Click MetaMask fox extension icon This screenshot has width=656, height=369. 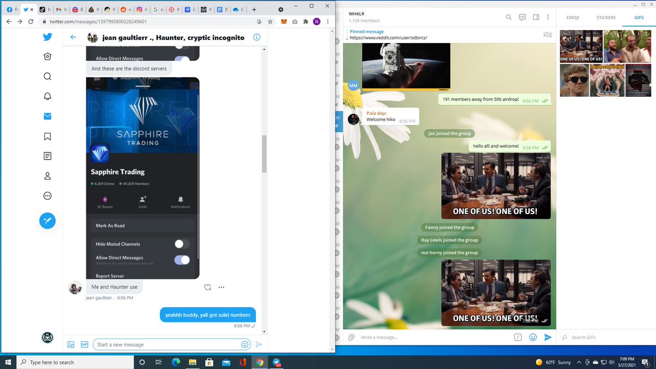click(284, 21)
